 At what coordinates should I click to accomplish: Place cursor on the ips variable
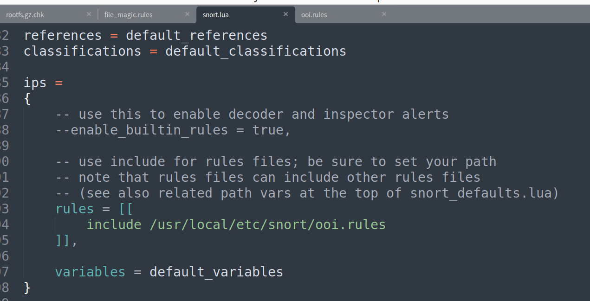(34, 83)
